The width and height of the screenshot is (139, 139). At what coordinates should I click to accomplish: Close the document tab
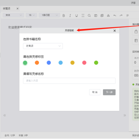point(17,8)
